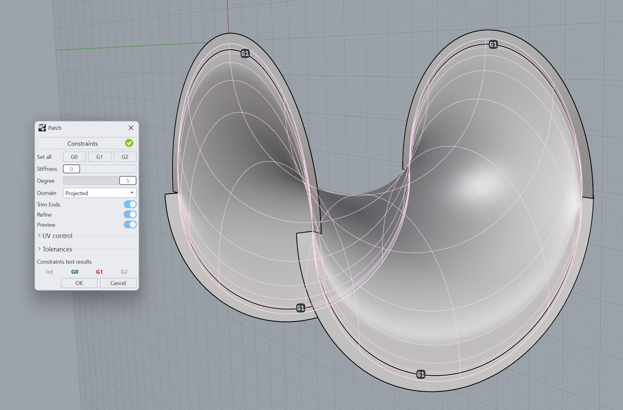Open the Domain dropdown showing Projected

coord(100,193)
